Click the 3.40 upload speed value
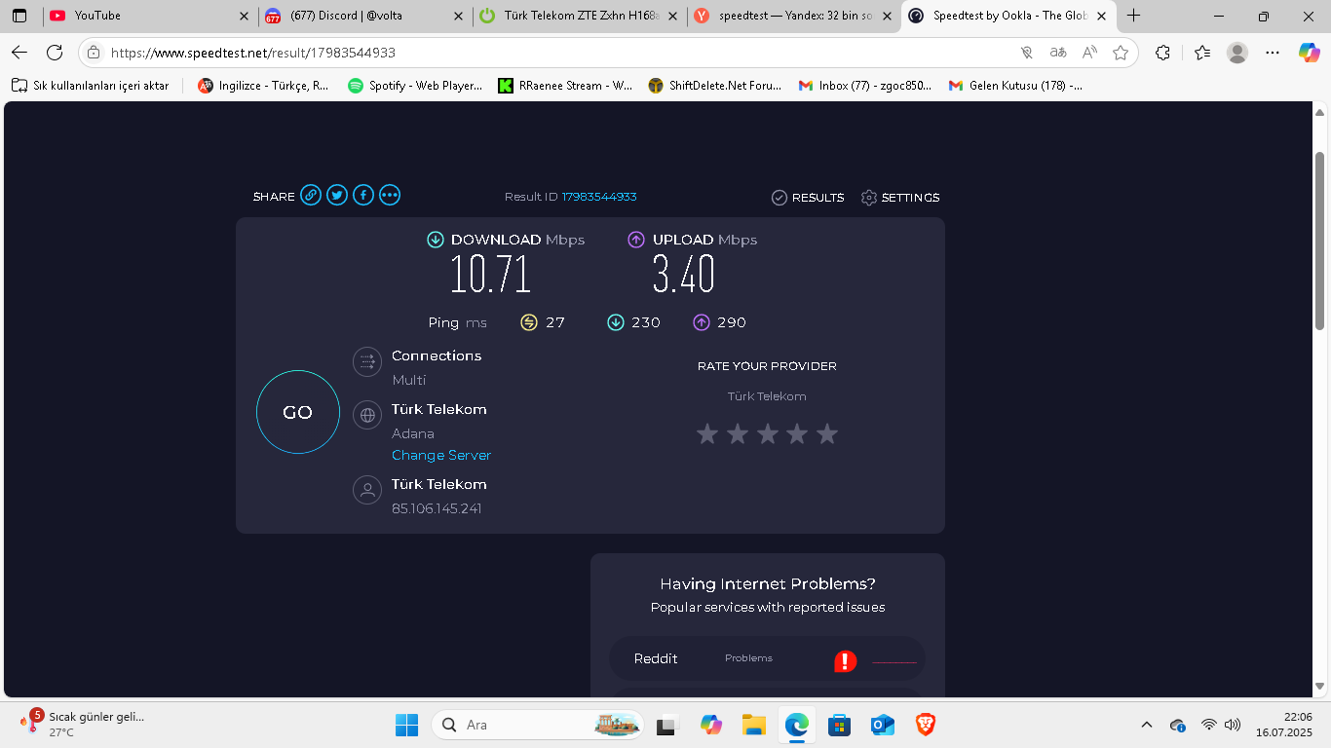The width and height of the screenshot is (1331, 748). (x=684, y=275)
